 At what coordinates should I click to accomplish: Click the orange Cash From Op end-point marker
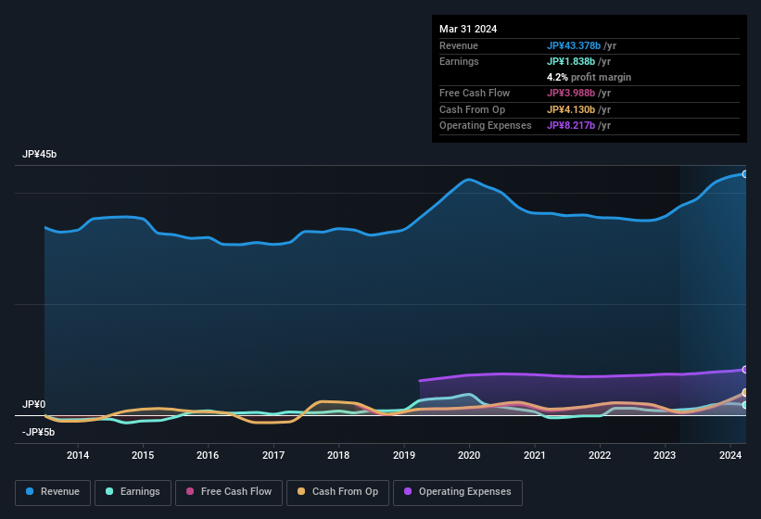click(745, 394)
